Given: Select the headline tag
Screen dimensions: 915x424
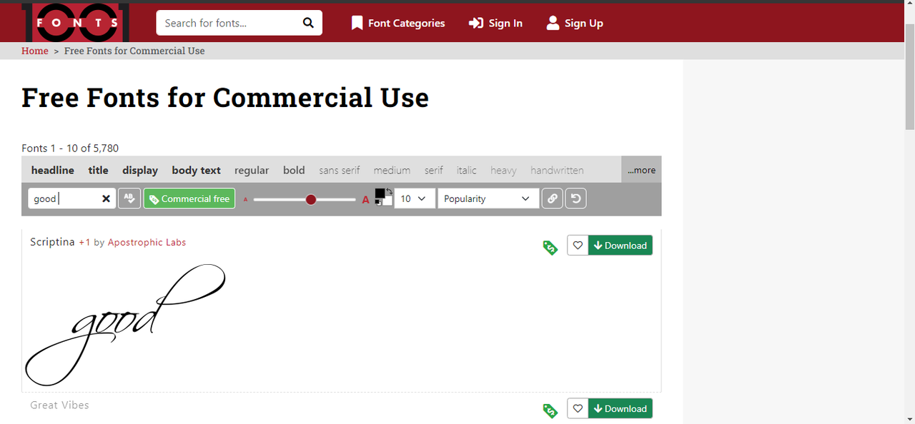Looking at the screenshot, I should 53,170.
